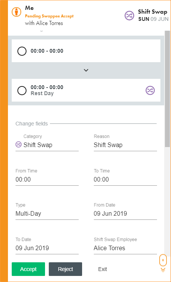Click the purple Shift Swap header icon
The width and height of the screenshot is (171, 282).
point(129,16)
